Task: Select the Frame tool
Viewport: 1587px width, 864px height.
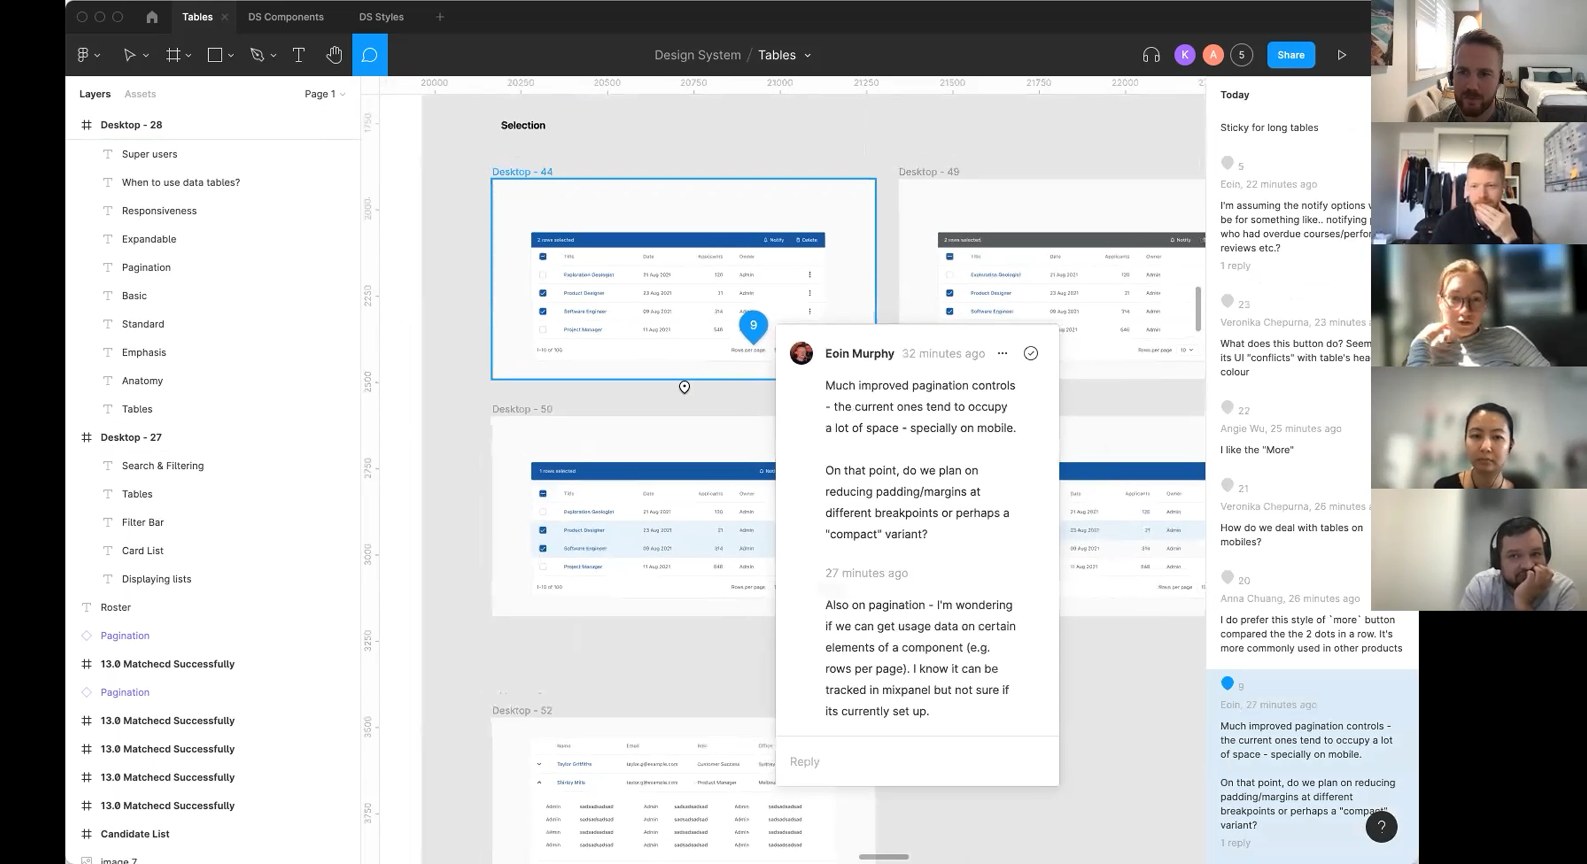Action: [173, 55]
